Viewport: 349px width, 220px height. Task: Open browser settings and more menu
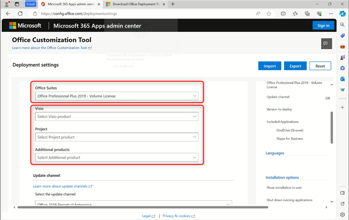click(x=331, y=14)
